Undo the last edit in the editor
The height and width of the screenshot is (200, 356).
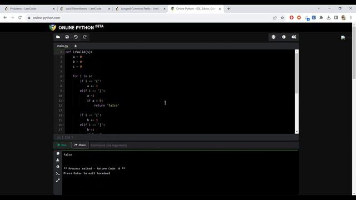[x=76, y=37]
